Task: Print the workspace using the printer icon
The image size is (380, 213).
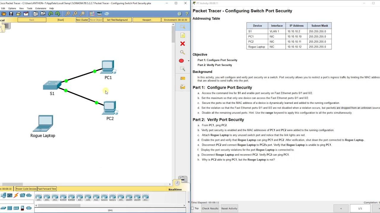Action: (x=18, y=14)
